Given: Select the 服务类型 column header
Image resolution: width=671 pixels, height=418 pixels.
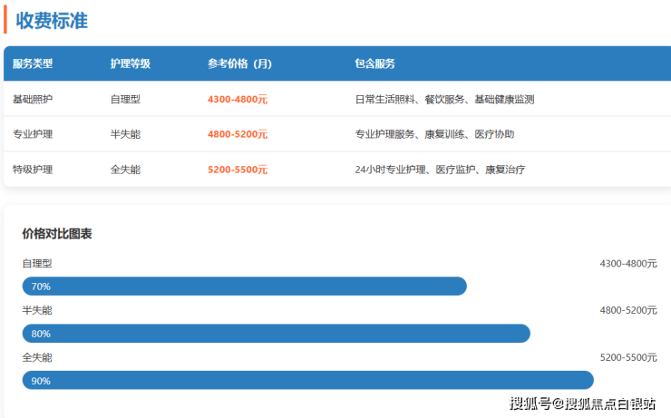Looking at the screenshot, I should click(33, 64).
